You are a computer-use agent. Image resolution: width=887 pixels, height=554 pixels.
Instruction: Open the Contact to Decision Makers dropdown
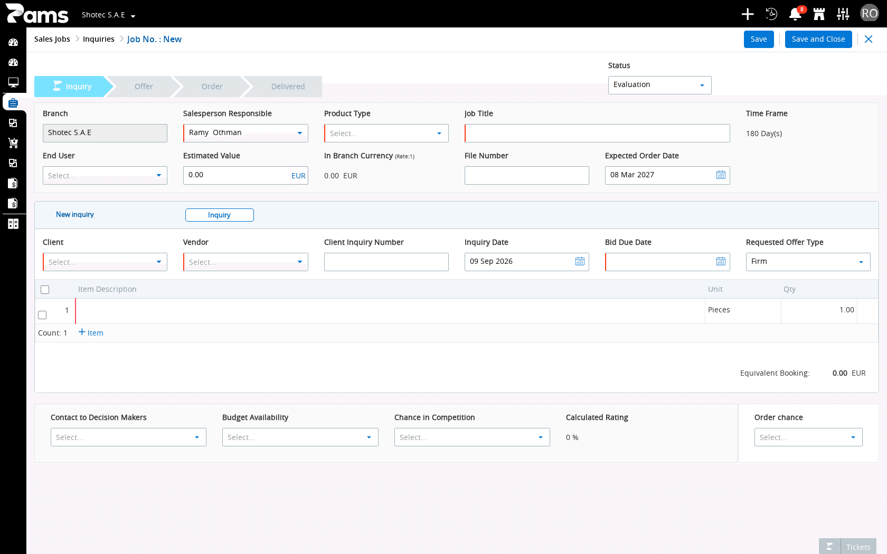click(x=128, y=437)
